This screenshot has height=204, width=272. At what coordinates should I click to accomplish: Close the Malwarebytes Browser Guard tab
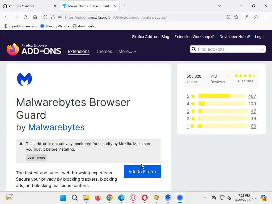point(115,6)
